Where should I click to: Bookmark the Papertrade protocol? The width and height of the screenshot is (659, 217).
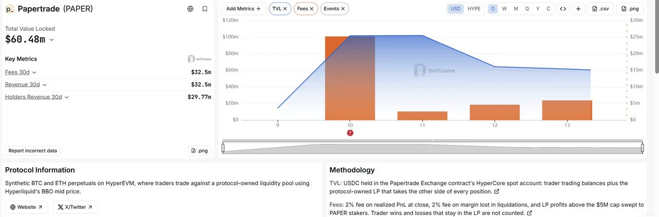click(x=205, y=9)
